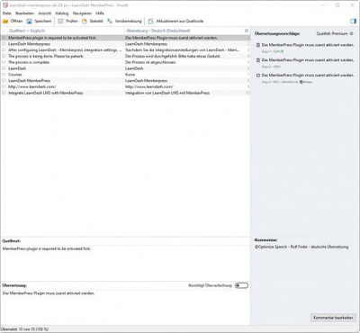Screen dimensions: 360x333
Task: Toggle the sidebar panel icon
Action: (x=353, y=21)
